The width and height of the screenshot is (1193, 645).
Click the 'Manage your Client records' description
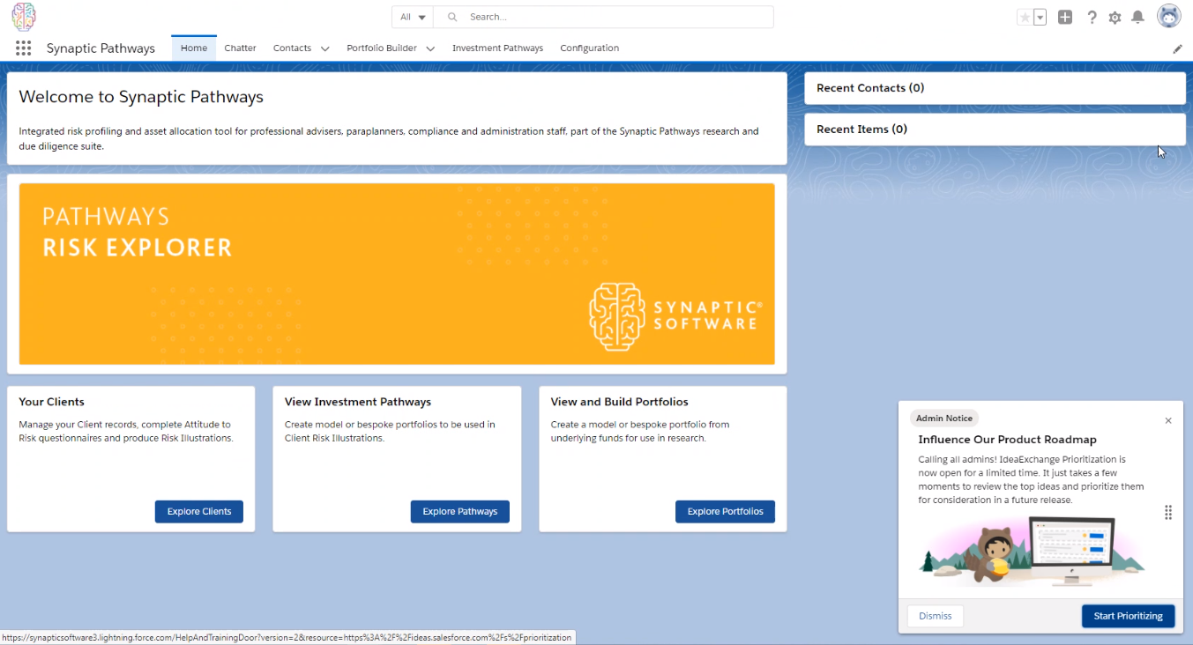pyautogui.click(x=126, y=432)
